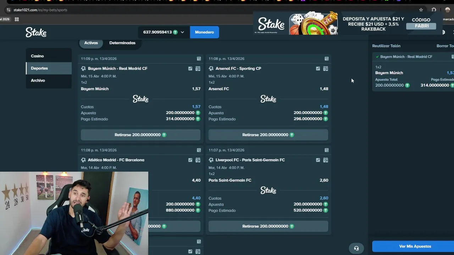View site information icon in address bar
Screen dimensions: 454x255
[x=9, y=10]
